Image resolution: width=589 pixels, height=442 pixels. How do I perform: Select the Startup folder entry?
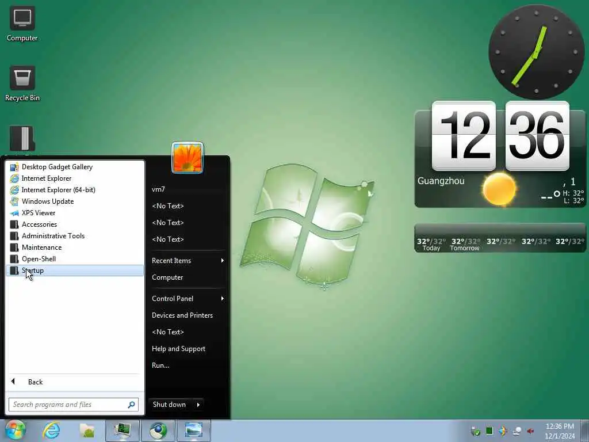tap(75, 270)
